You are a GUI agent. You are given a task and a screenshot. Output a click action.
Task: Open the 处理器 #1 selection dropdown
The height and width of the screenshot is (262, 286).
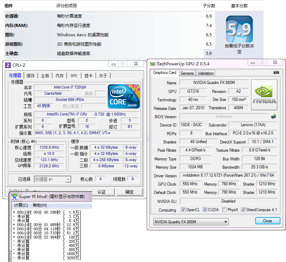coord(53,179)
